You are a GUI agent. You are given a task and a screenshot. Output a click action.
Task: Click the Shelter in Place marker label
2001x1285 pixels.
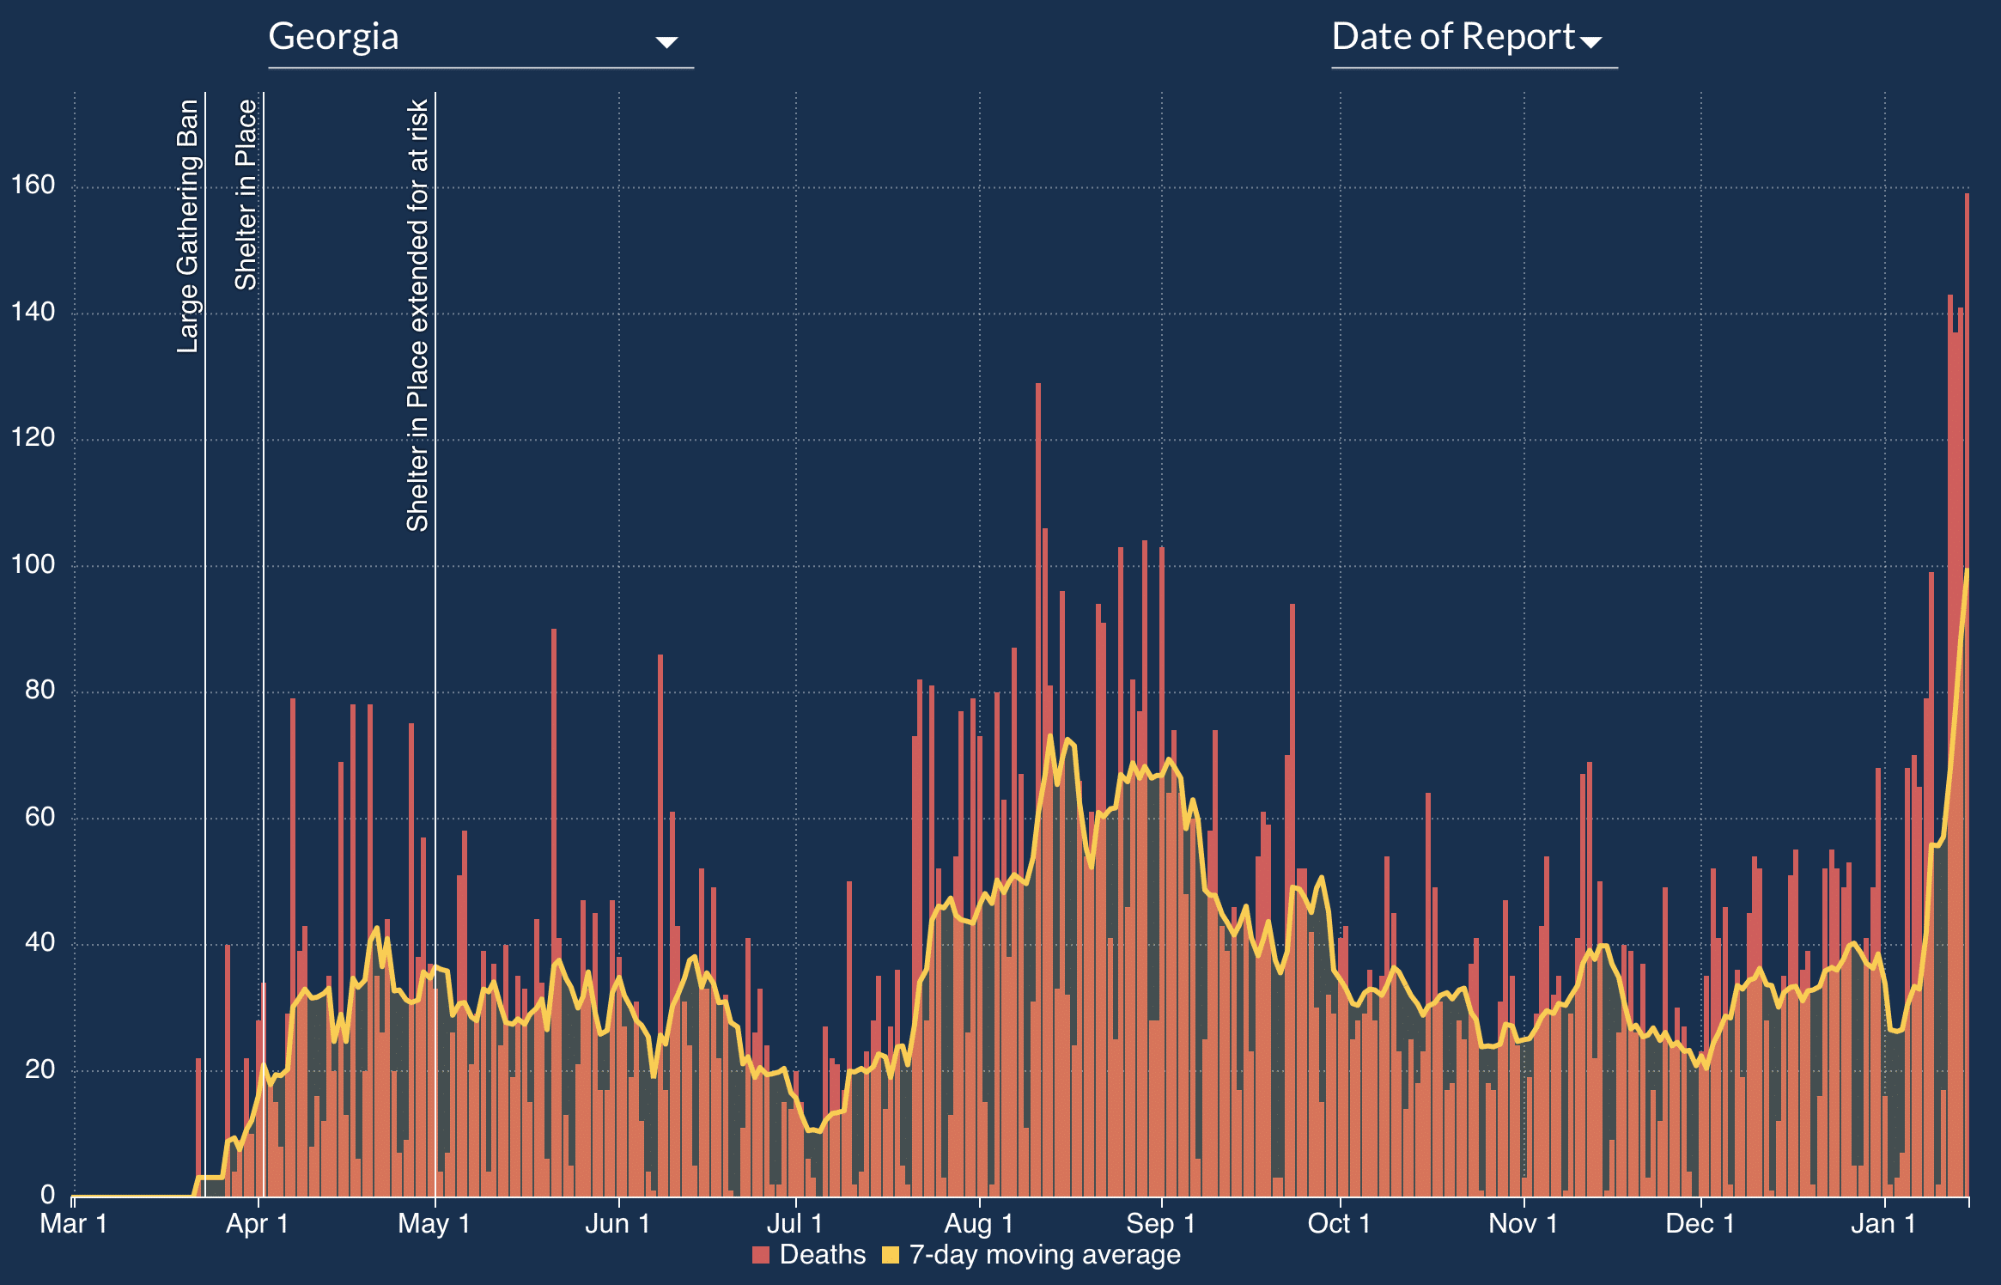tap(246, 195)
